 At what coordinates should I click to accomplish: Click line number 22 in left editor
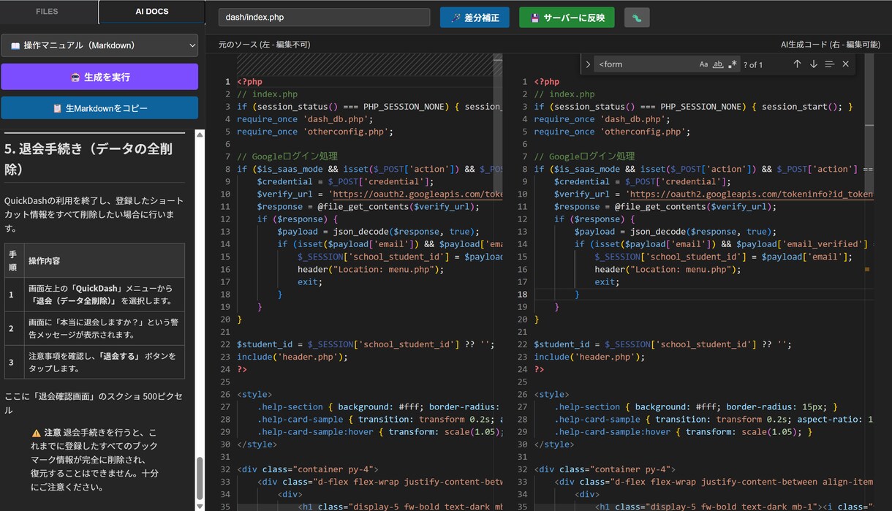(225, 344)
